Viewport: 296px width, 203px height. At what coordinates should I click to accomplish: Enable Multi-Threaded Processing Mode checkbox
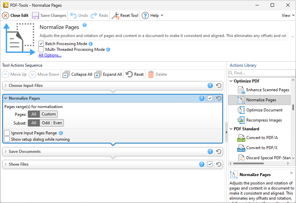click(x=41, y=49)
